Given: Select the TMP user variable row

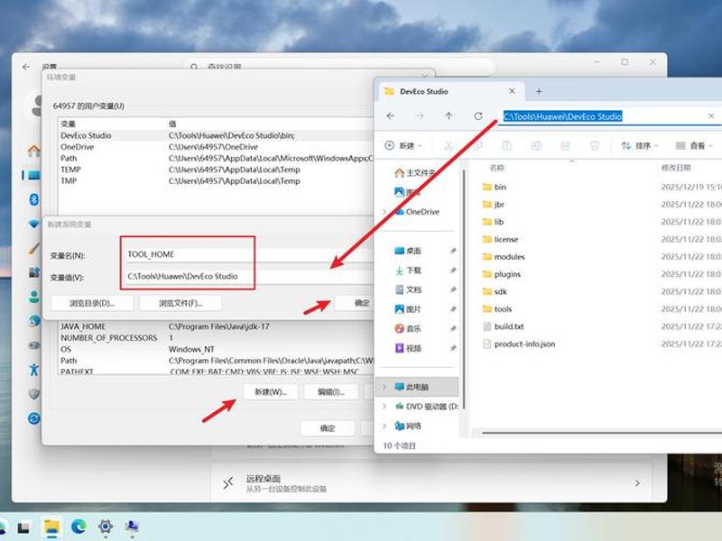Looking at the screenshot, I should pos(217,181).
